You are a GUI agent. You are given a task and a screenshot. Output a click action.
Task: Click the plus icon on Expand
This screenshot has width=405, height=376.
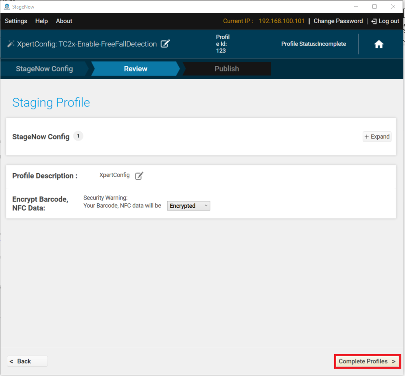coord(366,137)
